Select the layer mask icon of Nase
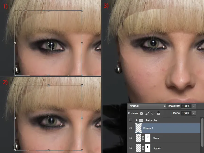The height and width of the screenshot is (153, 204). coord(148,138)
